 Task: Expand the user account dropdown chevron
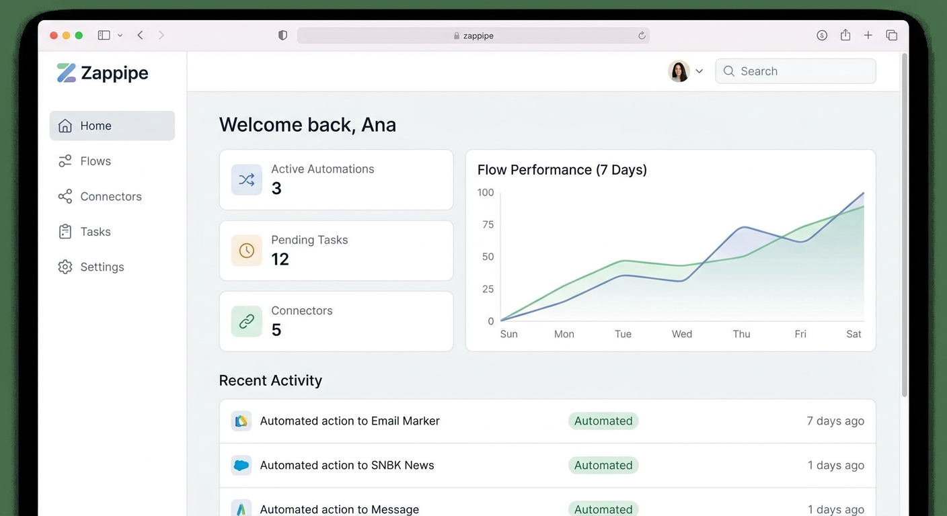[x=699, y=71]
